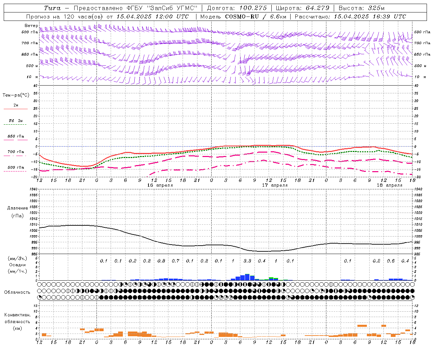Image resolution: width=432 pixels, height=345 pixels.
Task: Click "10 м" on right wind axis
Action: tap(420, 77)
